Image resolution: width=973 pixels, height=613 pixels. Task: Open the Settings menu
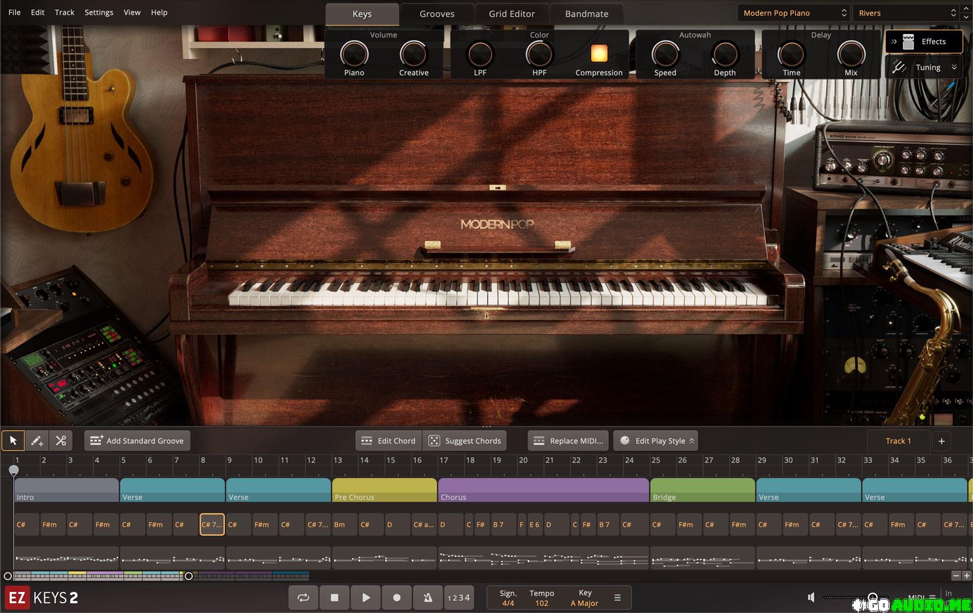(99, 12)
